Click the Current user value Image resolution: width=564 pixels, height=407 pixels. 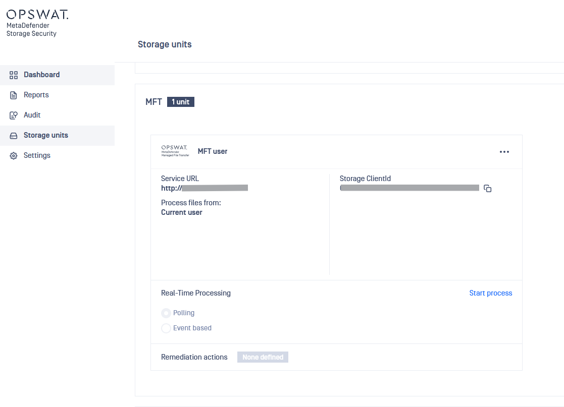point(182,212)
